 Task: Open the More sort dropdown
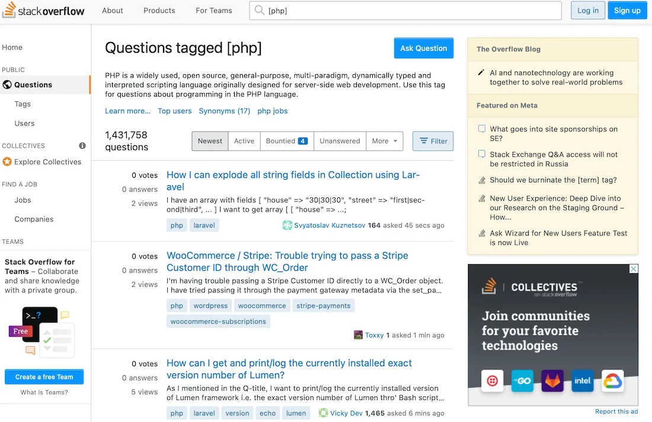(x=384, y=141)
